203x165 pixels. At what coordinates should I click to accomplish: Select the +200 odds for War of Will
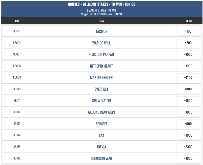tap(188, 43)
